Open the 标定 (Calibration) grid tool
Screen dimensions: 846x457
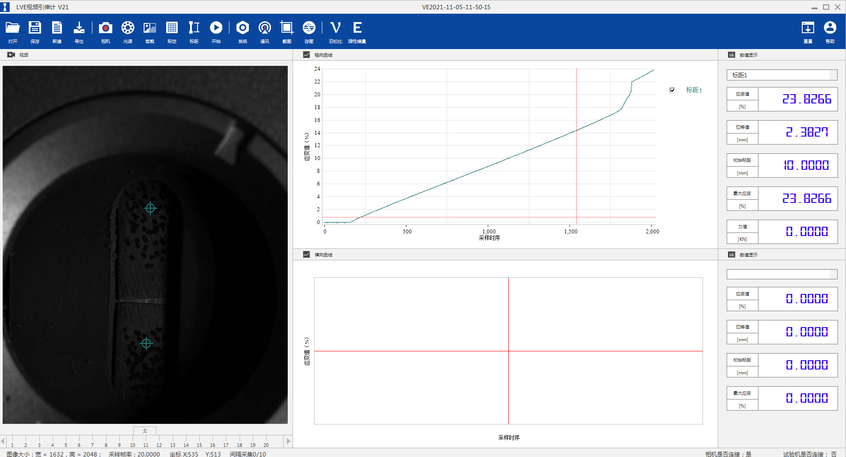(x=172, y=28)
